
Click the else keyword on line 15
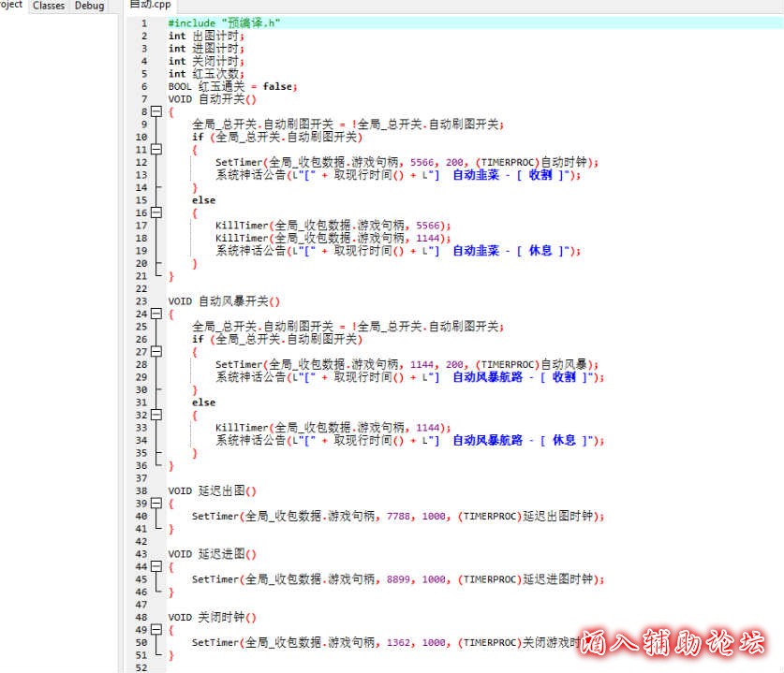click(203, 200)
